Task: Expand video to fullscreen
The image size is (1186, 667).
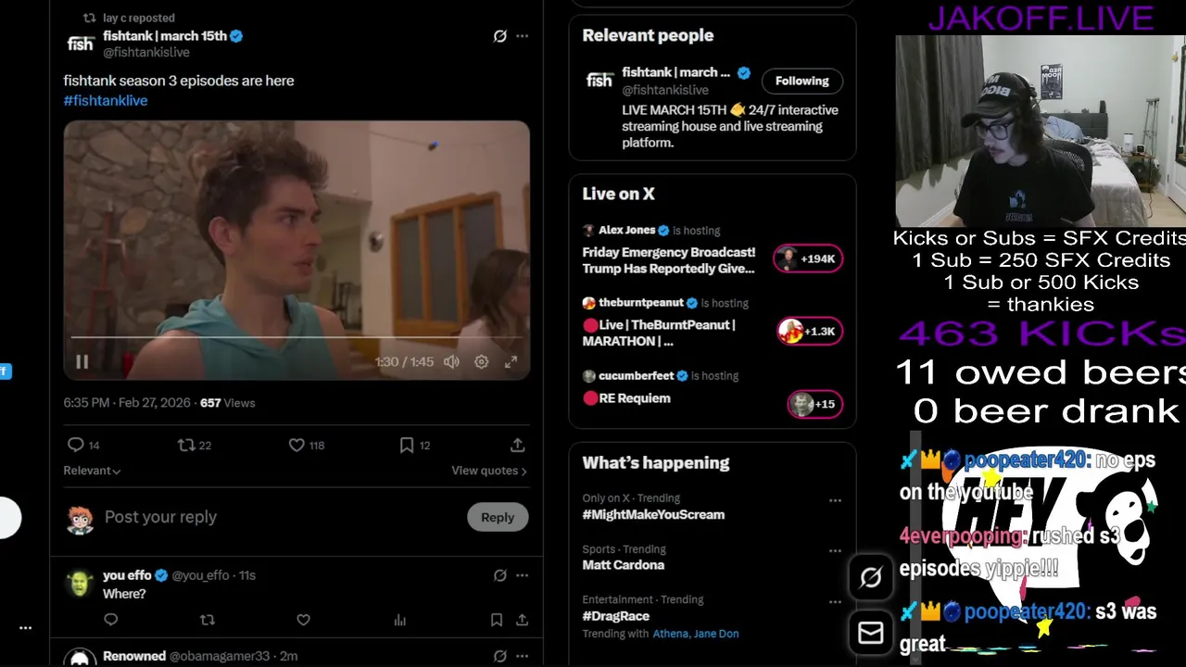Action: (511, 362)
